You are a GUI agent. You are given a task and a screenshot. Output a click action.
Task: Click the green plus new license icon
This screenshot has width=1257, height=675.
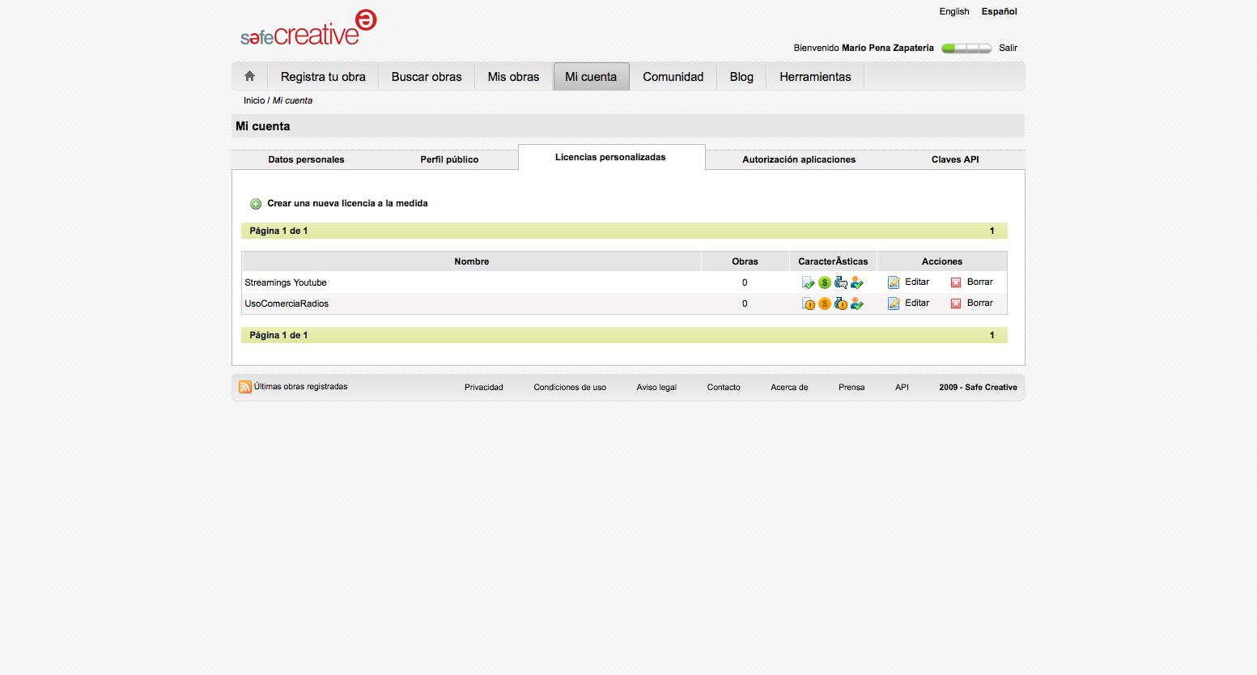(x=256, y=204)
